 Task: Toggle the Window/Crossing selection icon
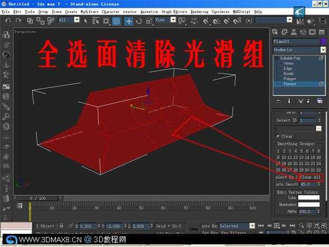pos(117,21)
